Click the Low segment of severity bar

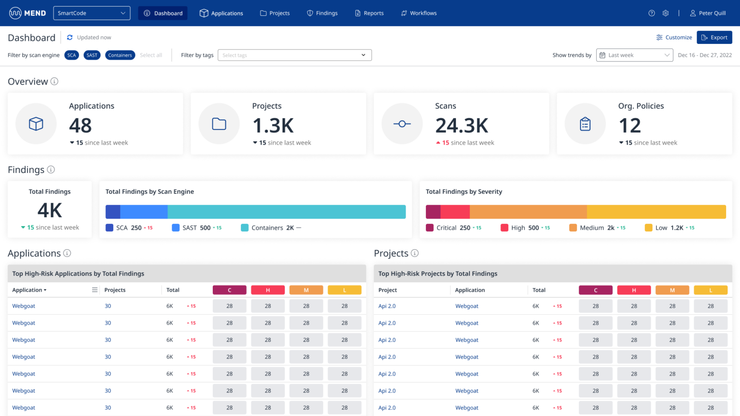(656, 212)
